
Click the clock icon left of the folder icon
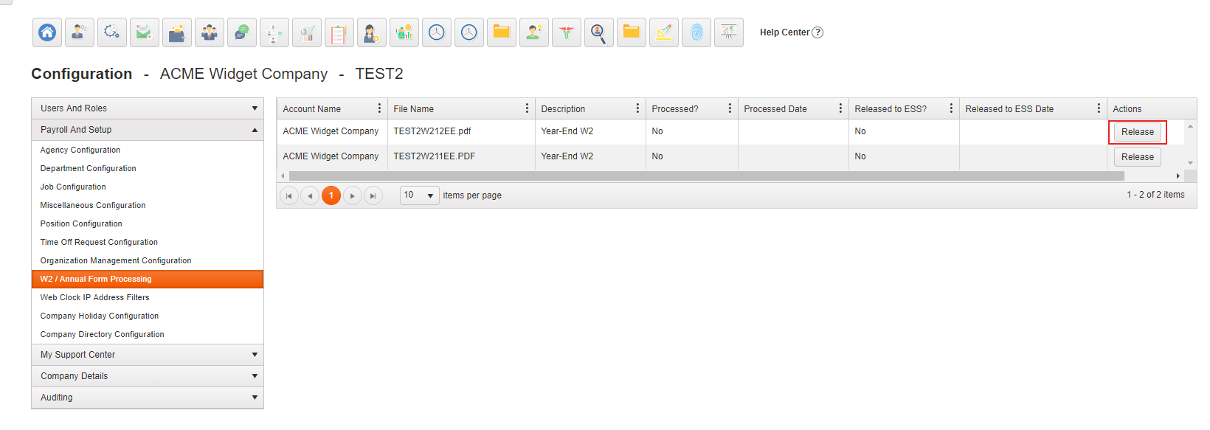point(469,32)
